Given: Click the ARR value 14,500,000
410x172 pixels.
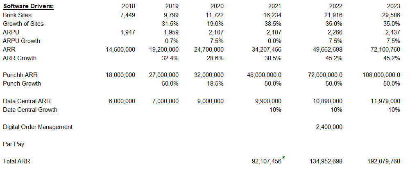Looking at the screenshot, I should [x=120, y=50].
